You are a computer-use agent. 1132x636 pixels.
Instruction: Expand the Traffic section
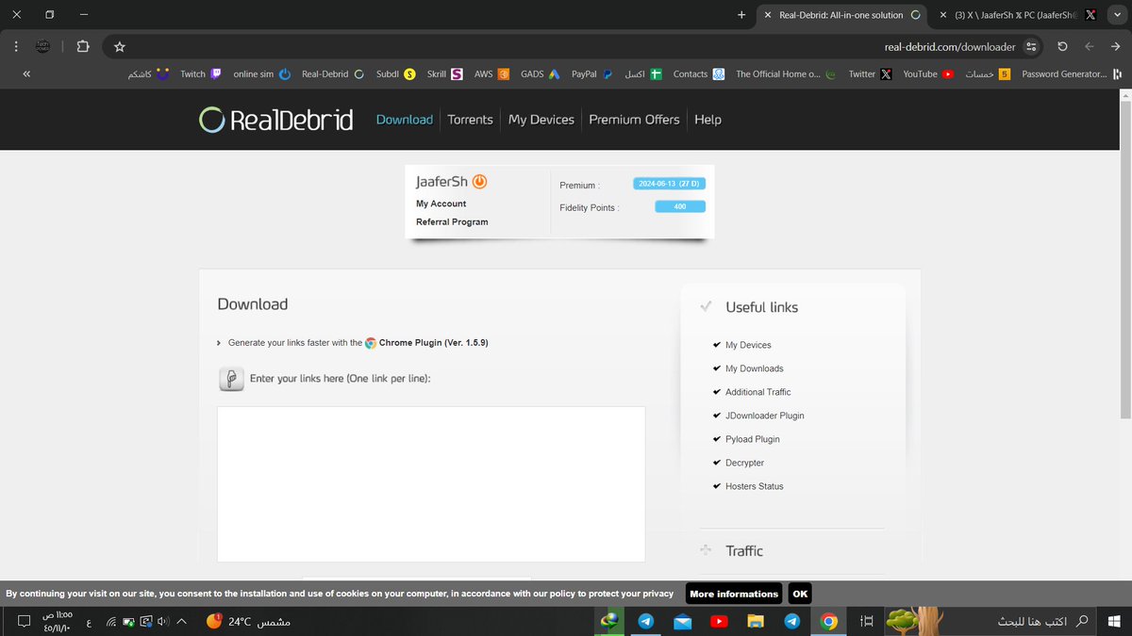coord(744,551)
